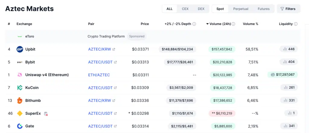Viewport: 309px width, 133px height.
Task: Sort table by Price column header
Action: 145,24
